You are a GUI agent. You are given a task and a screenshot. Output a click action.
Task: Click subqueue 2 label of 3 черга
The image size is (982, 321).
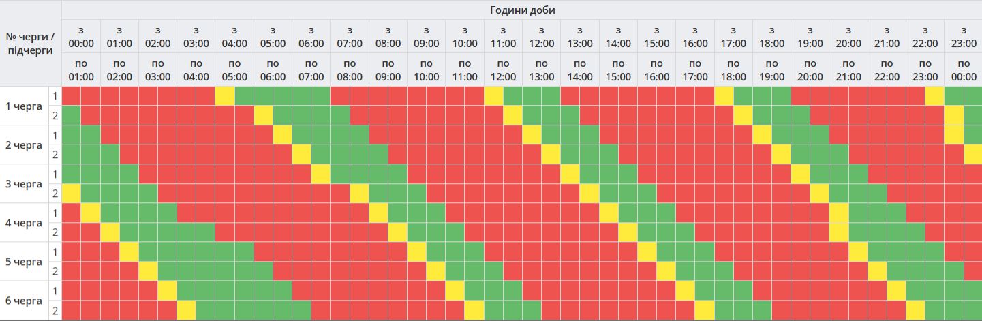(x=55, y=194)
